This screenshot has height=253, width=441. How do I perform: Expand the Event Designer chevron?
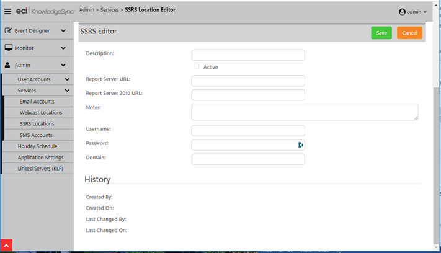click(x=63, y=30)
